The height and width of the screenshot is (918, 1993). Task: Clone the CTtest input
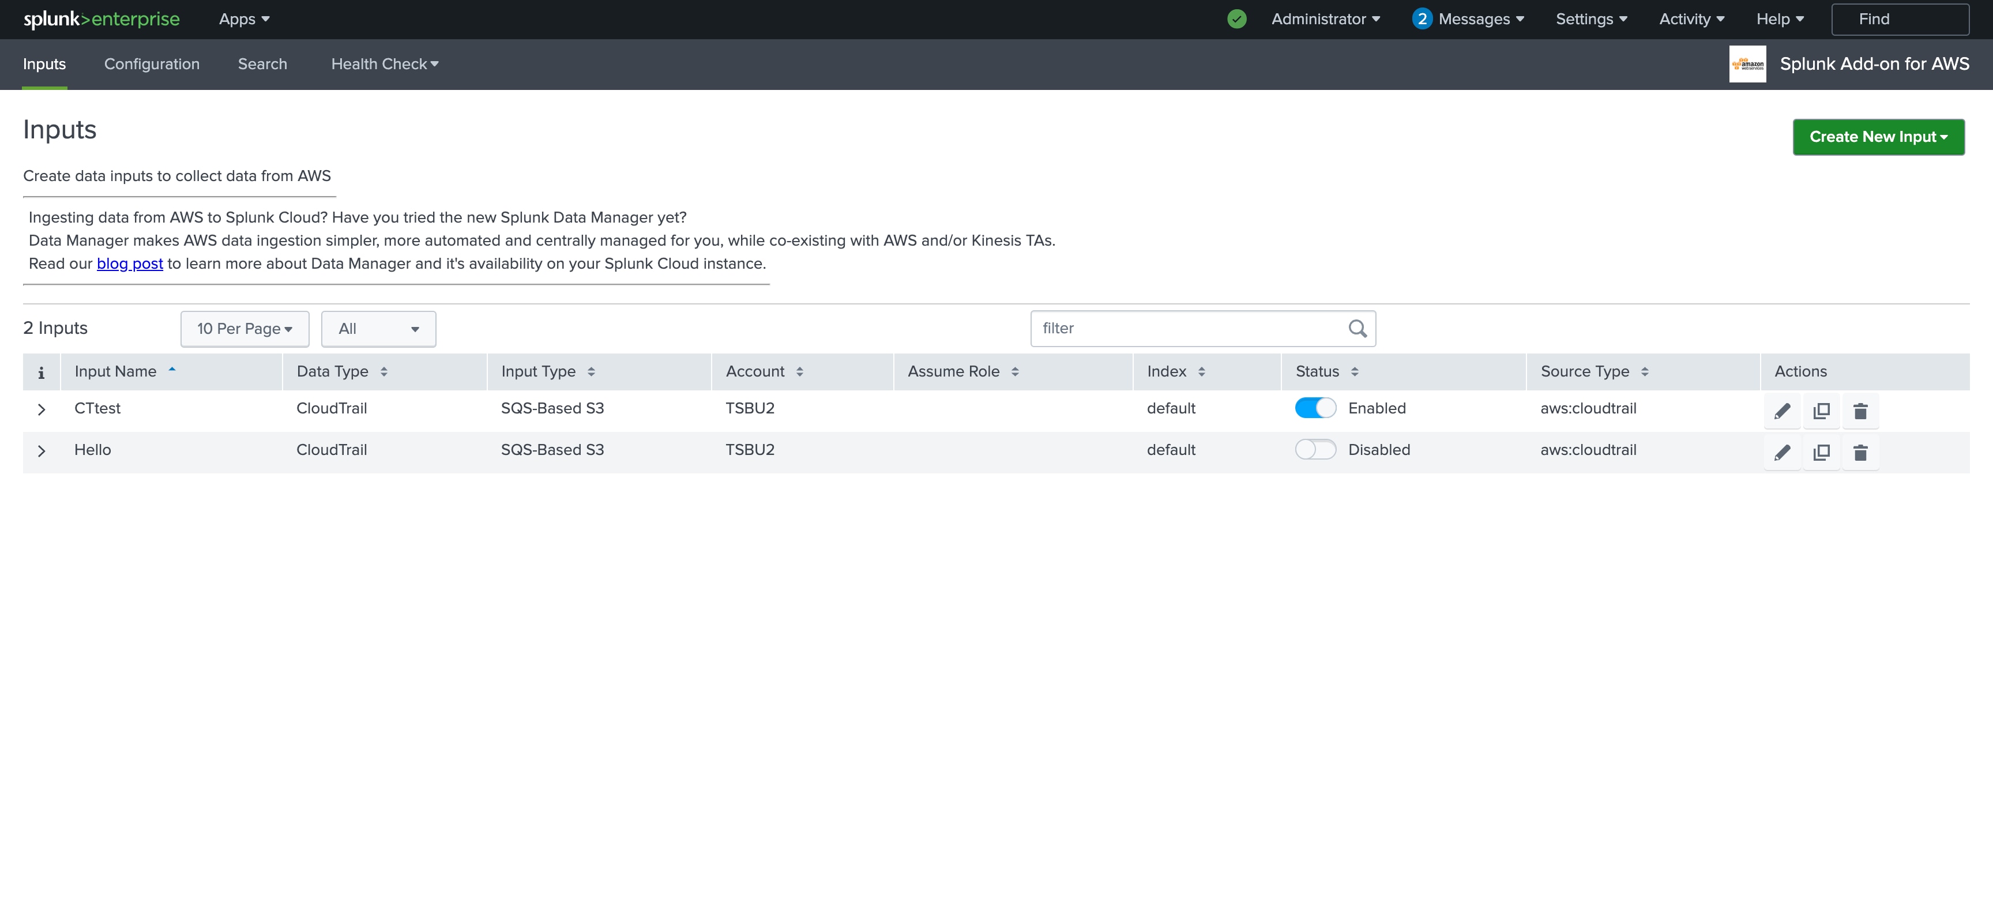[x=1821, y=411]
